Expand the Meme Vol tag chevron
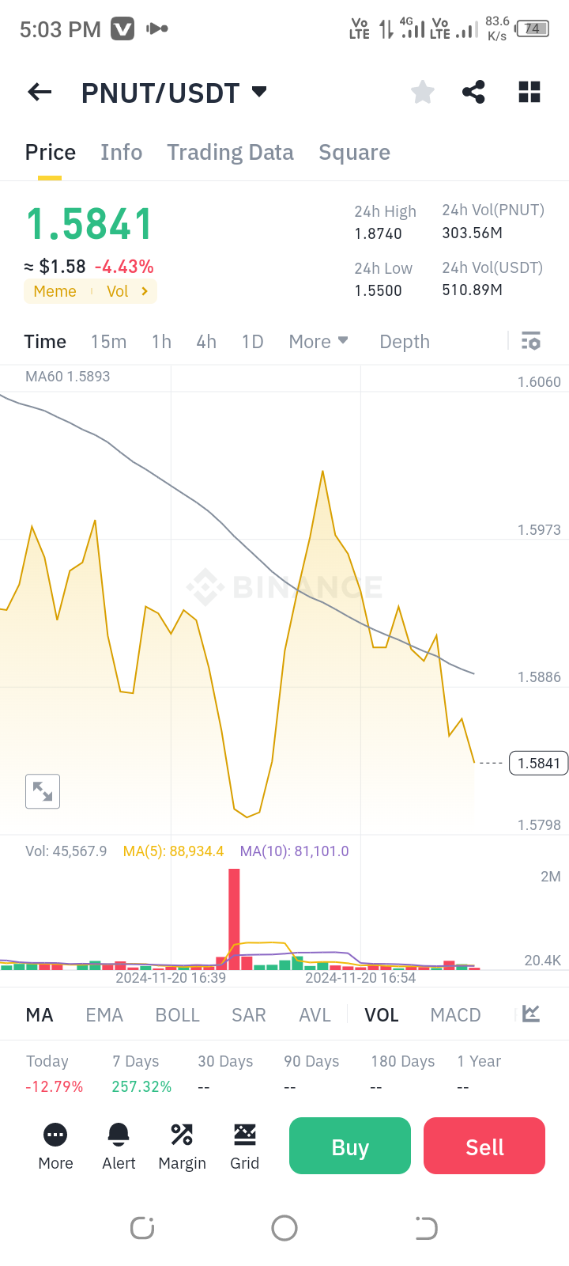The width and height of the screenshot is (569, 1266). [x=145, y=291]
